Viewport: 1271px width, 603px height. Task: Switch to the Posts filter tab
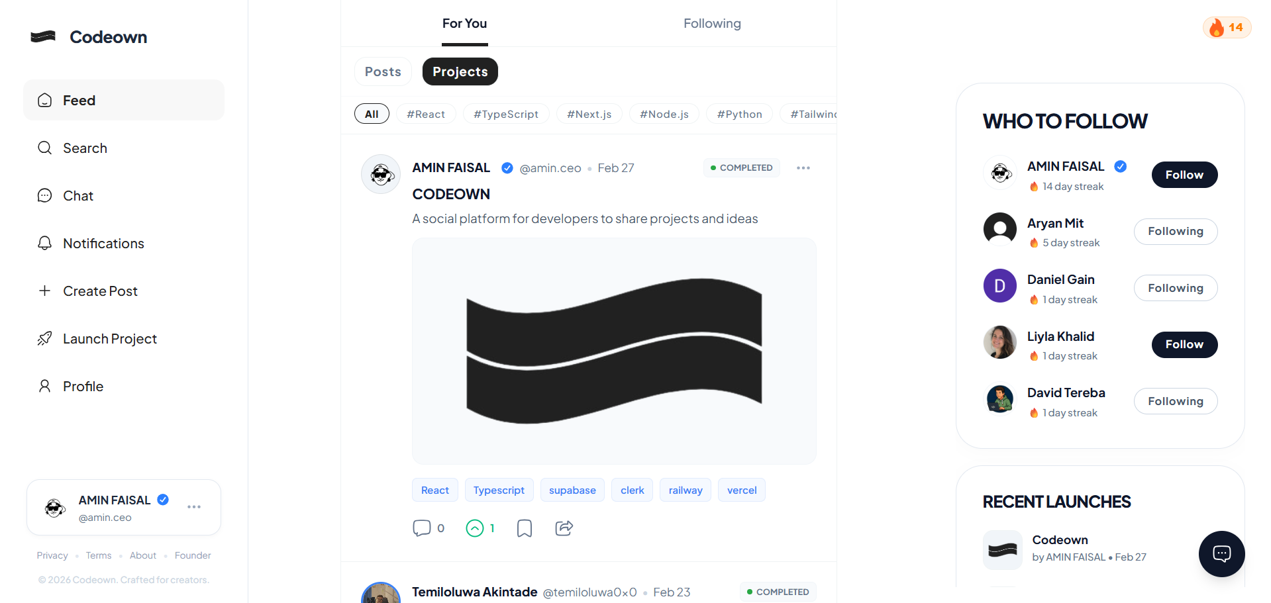382,71
